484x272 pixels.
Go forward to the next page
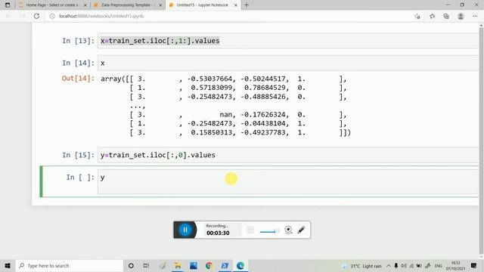23,16
